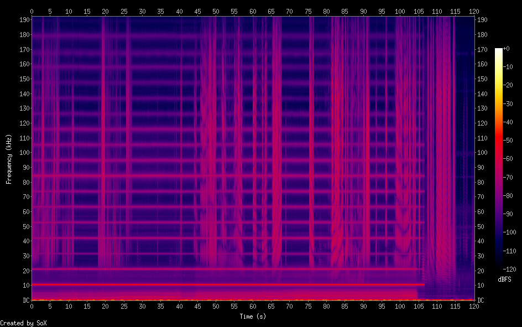Click the dBFS color gradient bar
This screenshot has height=327, width=522.
(x=499, y=160)
